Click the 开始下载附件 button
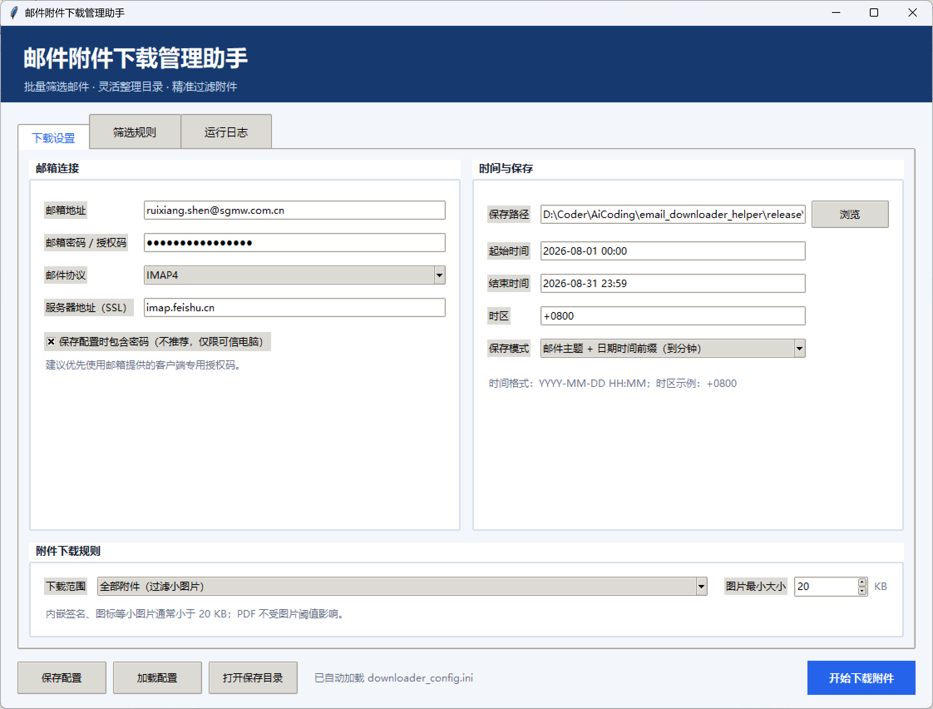This screenshot has height=709, width=933. tap(861, 678)
